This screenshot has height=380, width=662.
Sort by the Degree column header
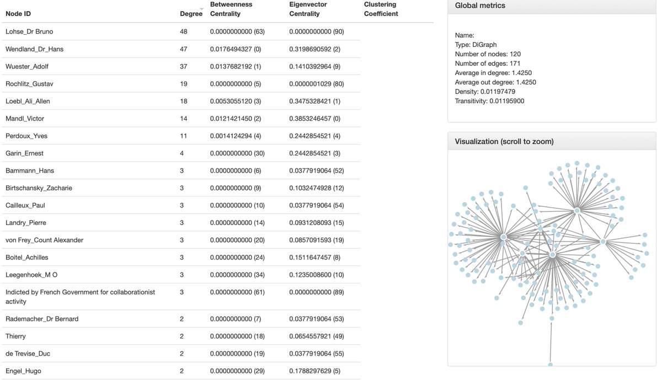coord(191,14)
